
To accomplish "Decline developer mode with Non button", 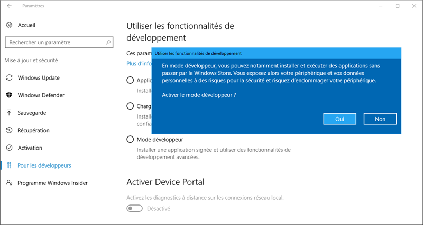I will click(x=380, y=119).
